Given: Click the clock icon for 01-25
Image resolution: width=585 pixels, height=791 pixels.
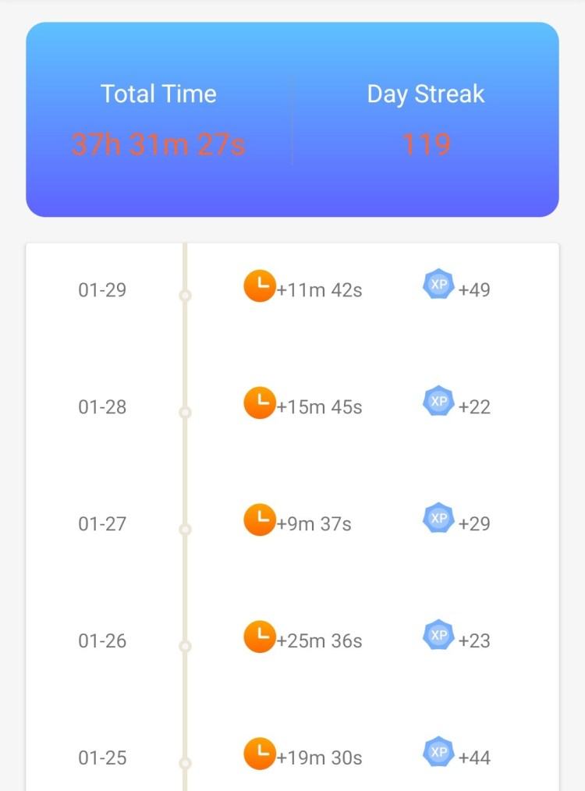Looking at the screenshot, I should [260, 754].
